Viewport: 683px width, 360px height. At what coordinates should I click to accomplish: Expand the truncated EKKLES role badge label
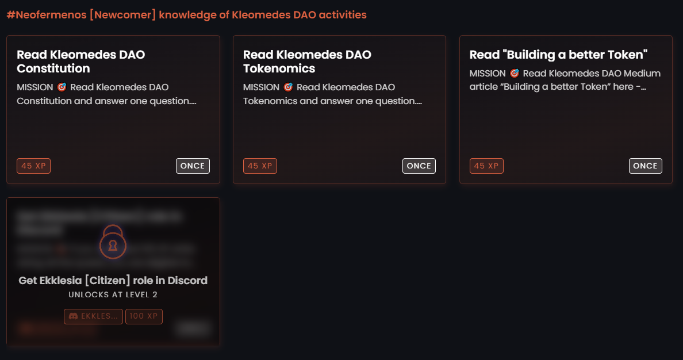click(93, 316)
